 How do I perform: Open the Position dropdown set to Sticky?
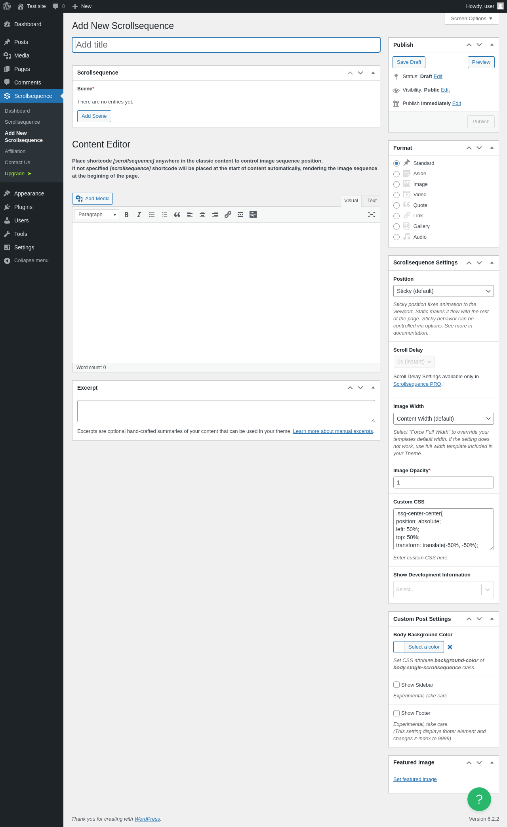[x=444, y=291]
